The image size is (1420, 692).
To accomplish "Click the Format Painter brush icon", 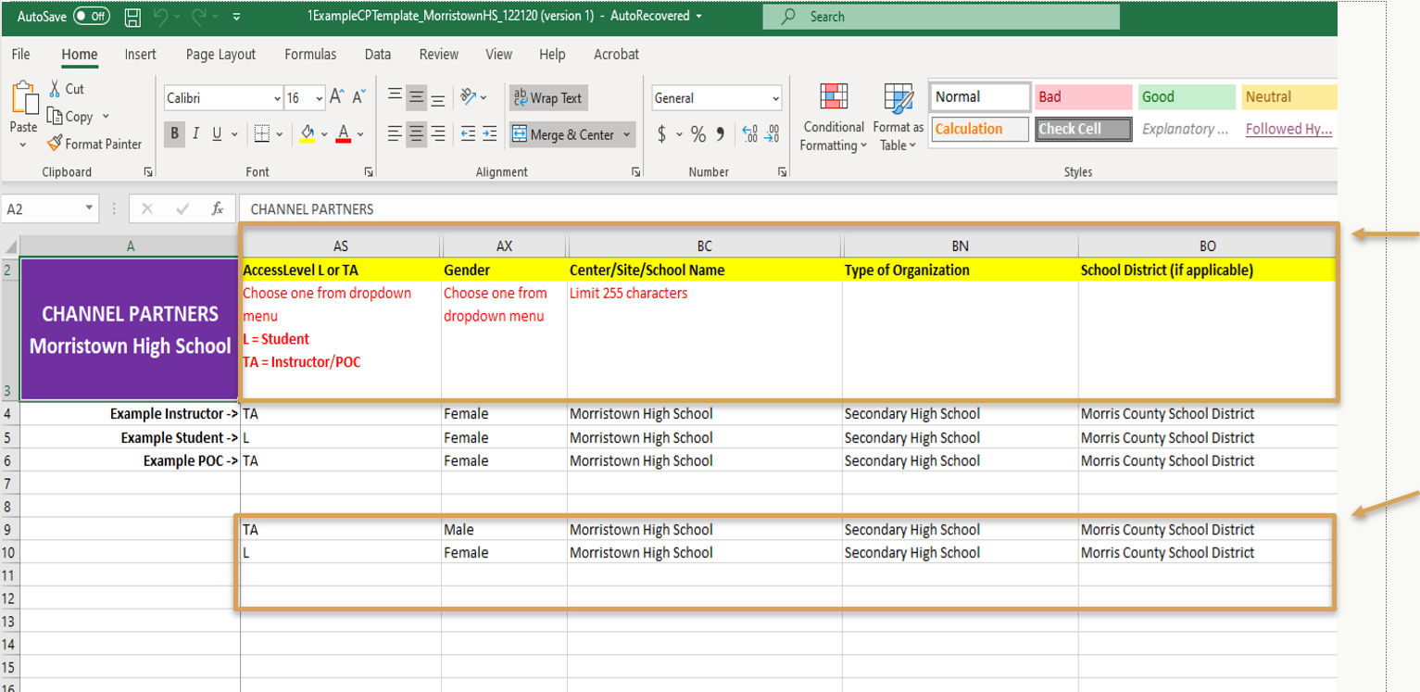I will 54,145.
